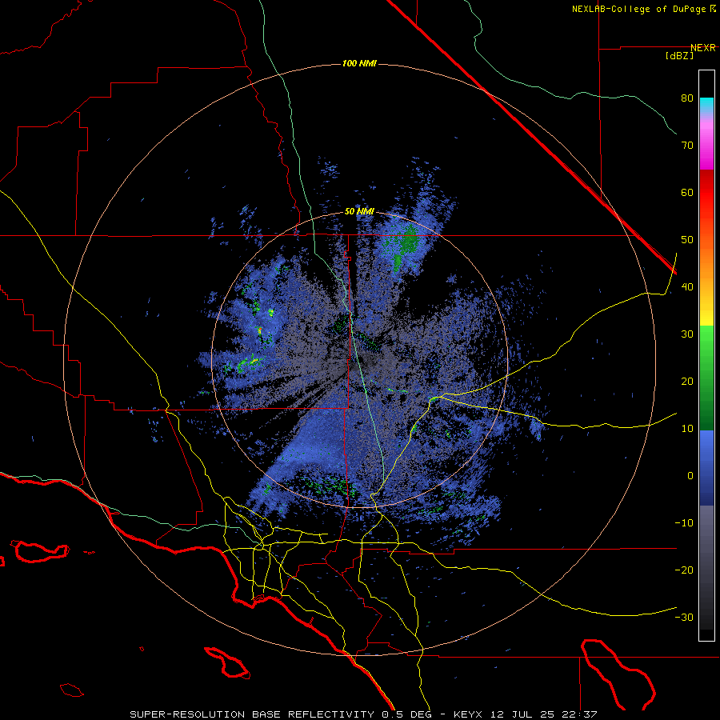The width and height of the screenshot is (720, 720).
Task: Click the -30 value on the dBZ scale
Action: click(x=684, y=617)
